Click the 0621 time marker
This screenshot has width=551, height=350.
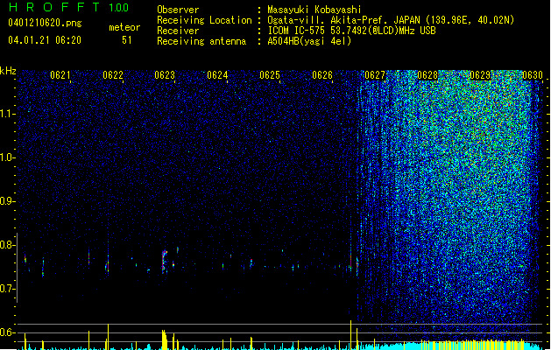(x=60, y=75)
